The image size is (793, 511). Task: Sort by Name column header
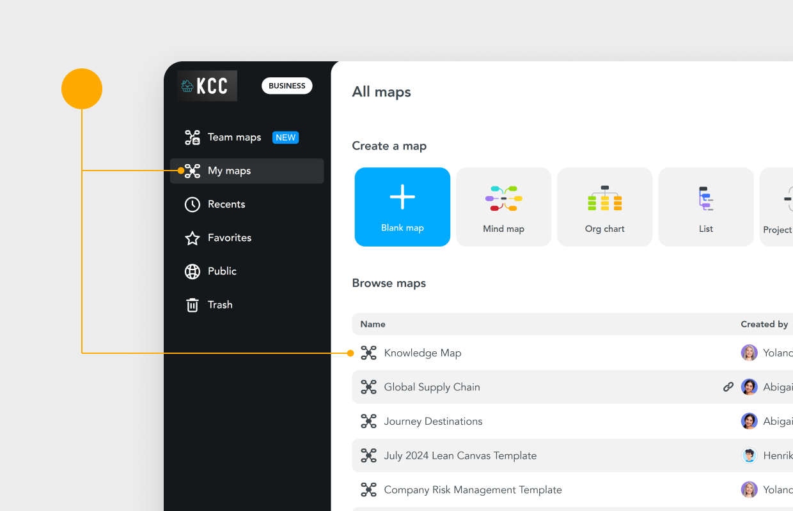coord(373,324)
